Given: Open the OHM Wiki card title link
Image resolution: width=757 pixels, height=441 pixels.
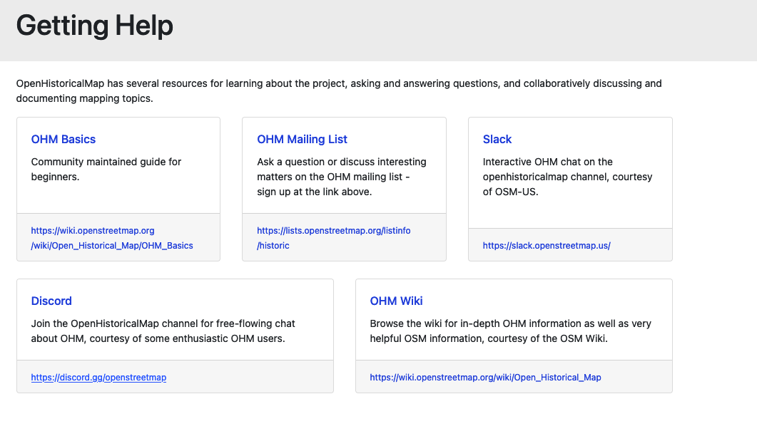Looking at the screenshot, I should 396,301.
